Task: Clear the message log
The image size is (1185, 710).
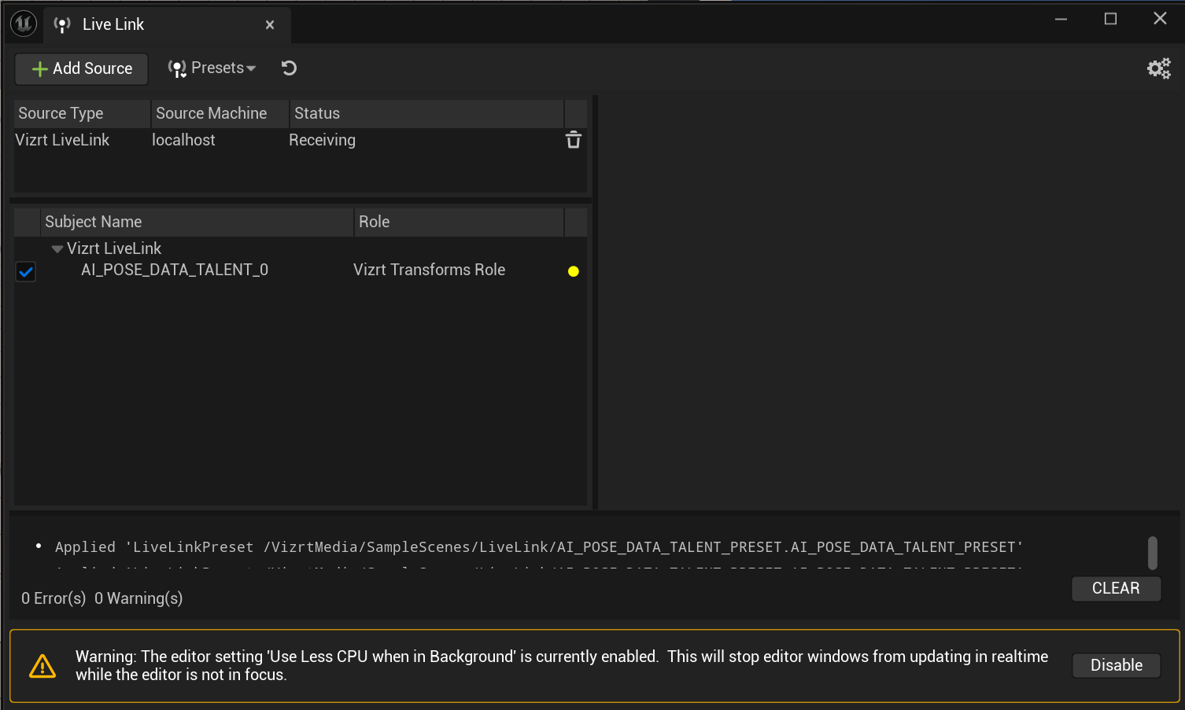Action: 1115,588
